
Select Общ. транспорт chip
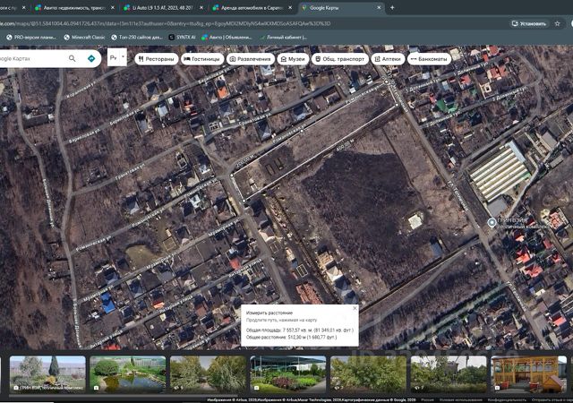tap(338, 58)
